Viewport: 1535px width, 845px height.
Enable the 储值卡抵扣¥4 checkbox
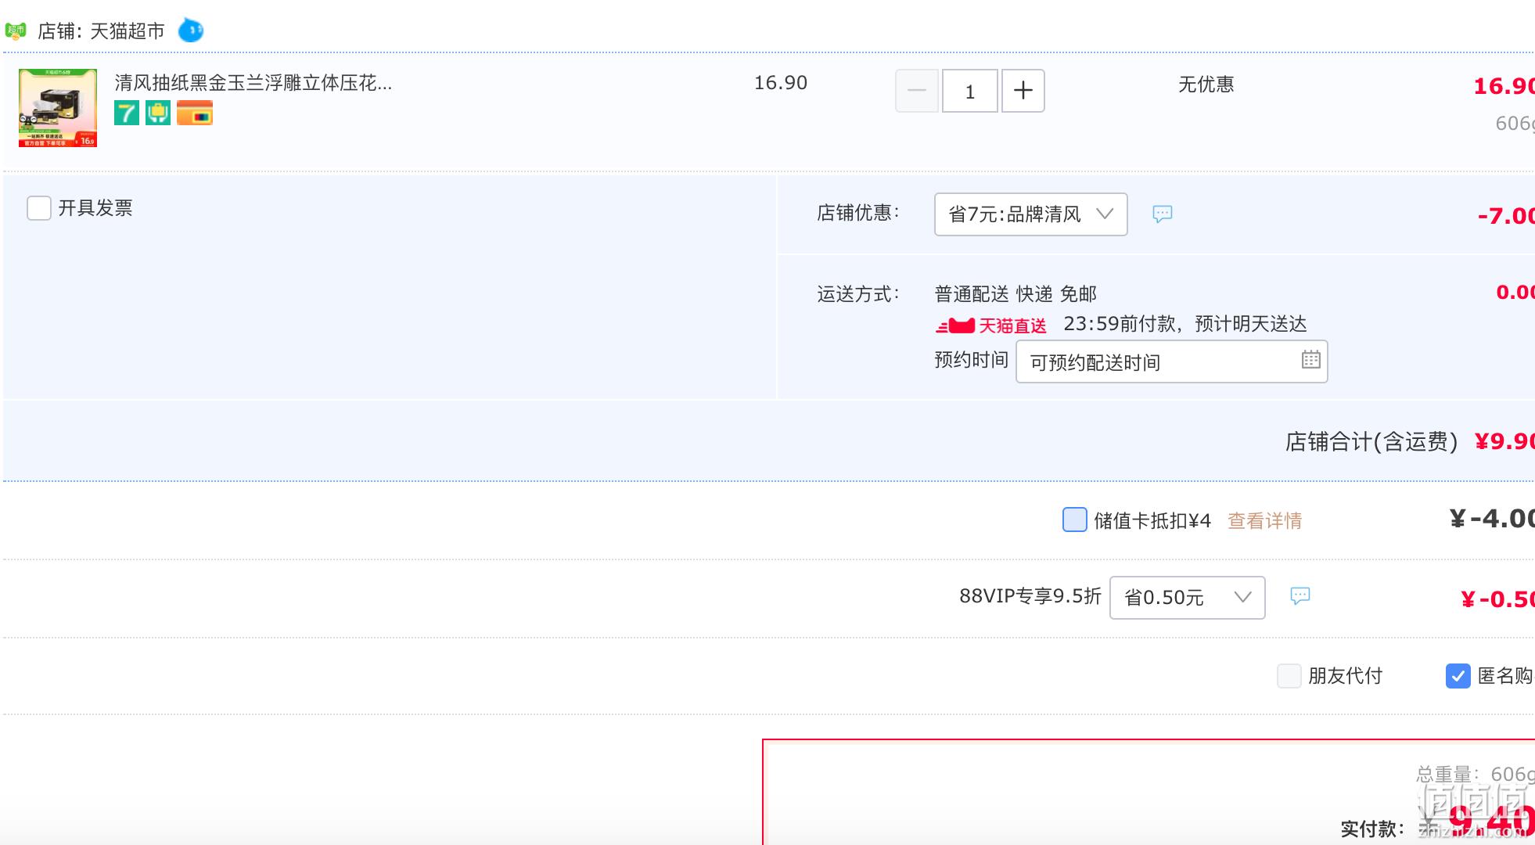point(1075,520)
